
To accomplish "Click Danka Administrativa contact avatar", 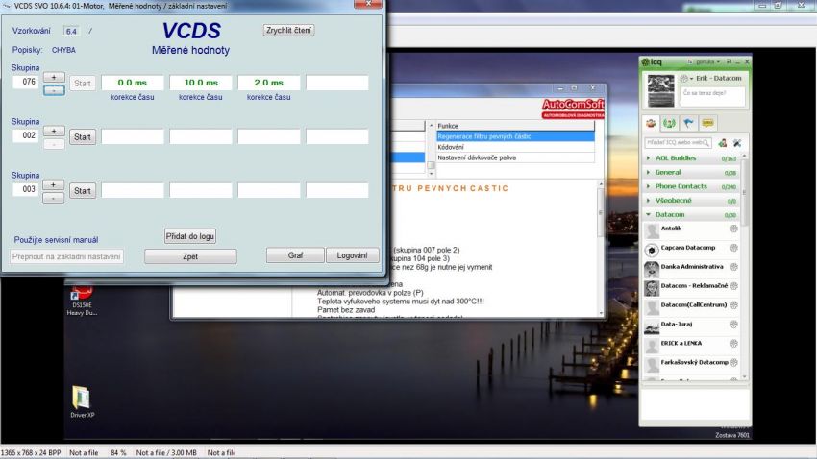I will click(x=652, y=269).
